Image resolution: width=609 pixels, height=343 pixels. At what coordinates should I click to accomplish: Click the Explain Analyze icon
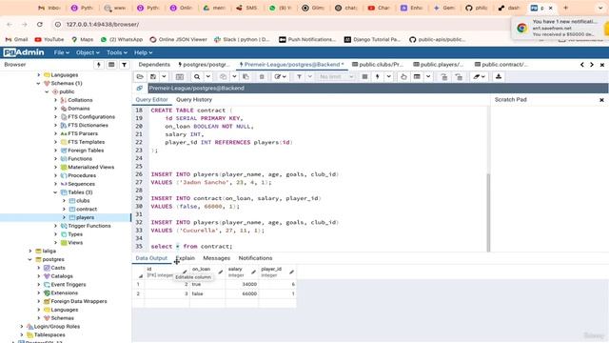click(x=417, y=76)
